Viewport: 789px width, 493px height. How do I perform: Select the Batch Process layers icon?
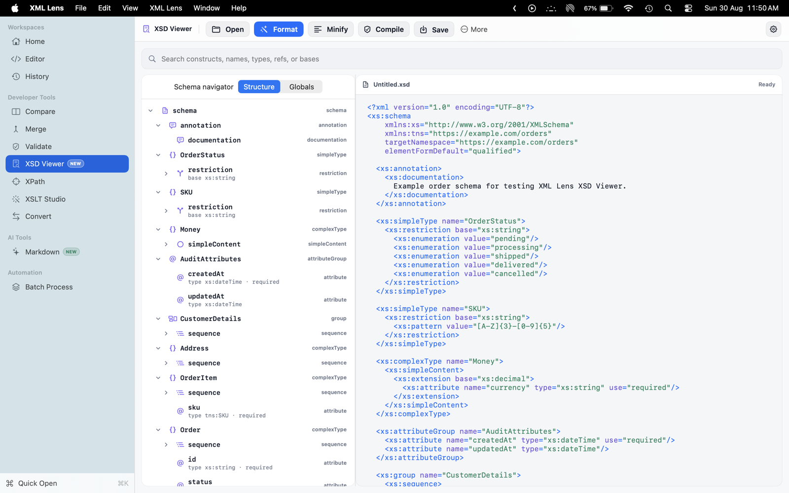pyautogui.click(x=16, y=287)
